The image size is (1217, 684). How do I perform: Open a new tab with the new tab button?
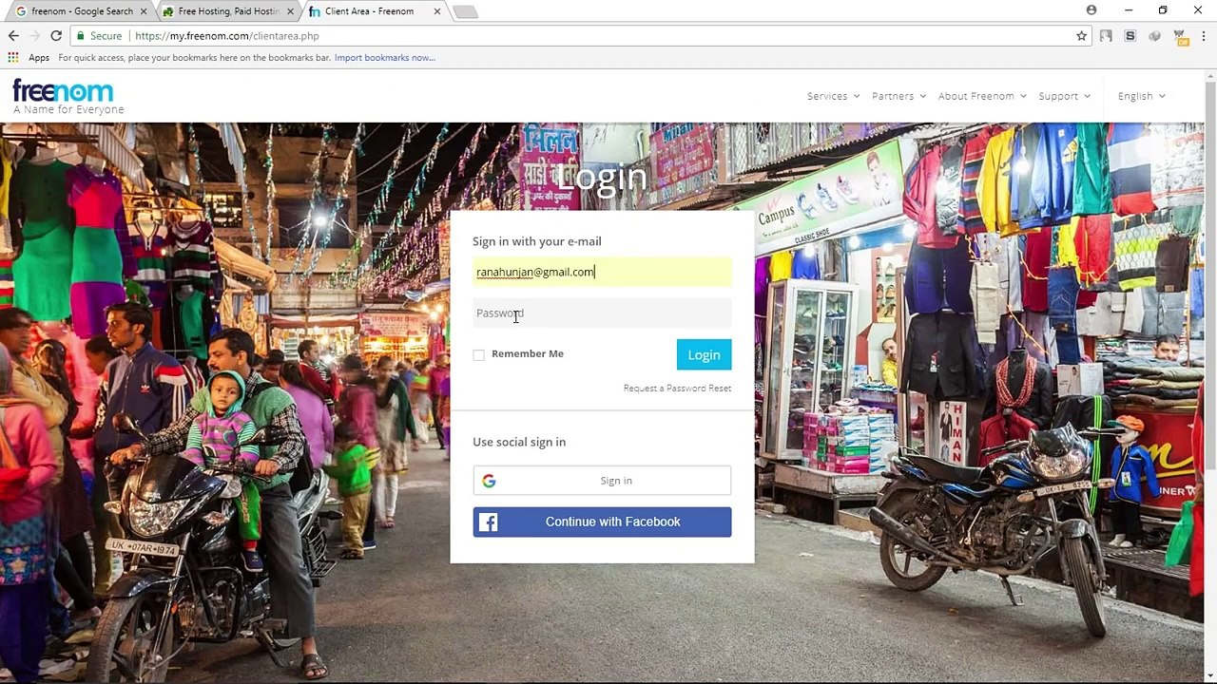click(465, 11)
